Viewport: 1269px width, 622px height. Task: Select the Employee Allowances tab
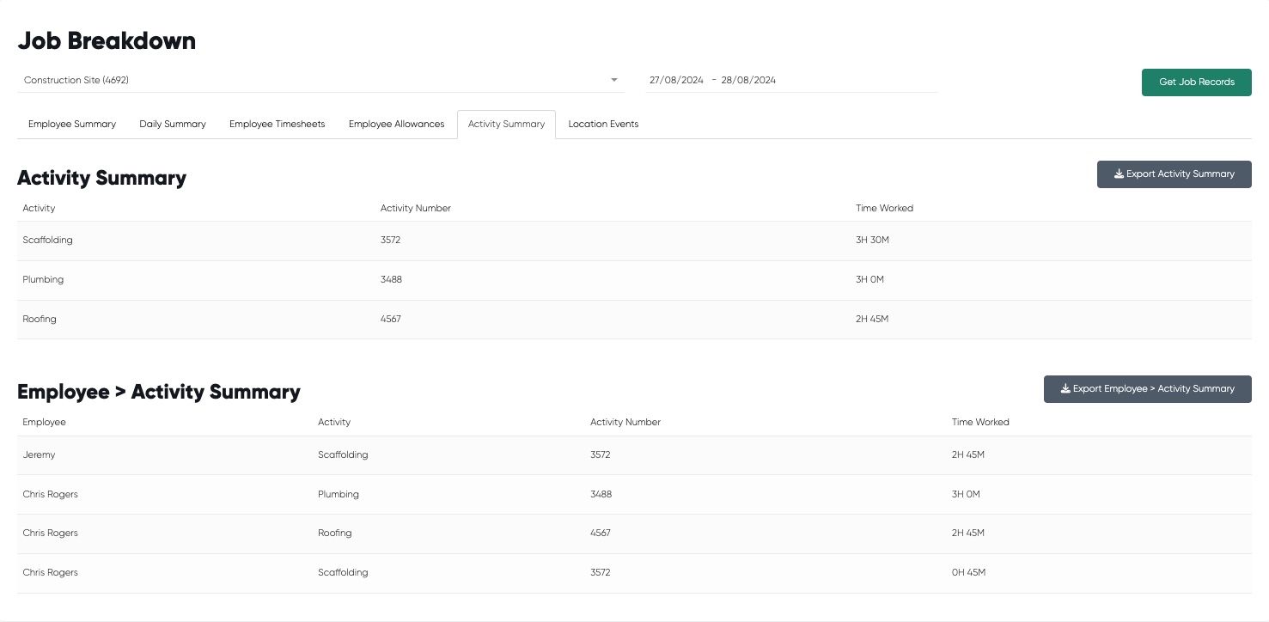(x=396, y=125)
